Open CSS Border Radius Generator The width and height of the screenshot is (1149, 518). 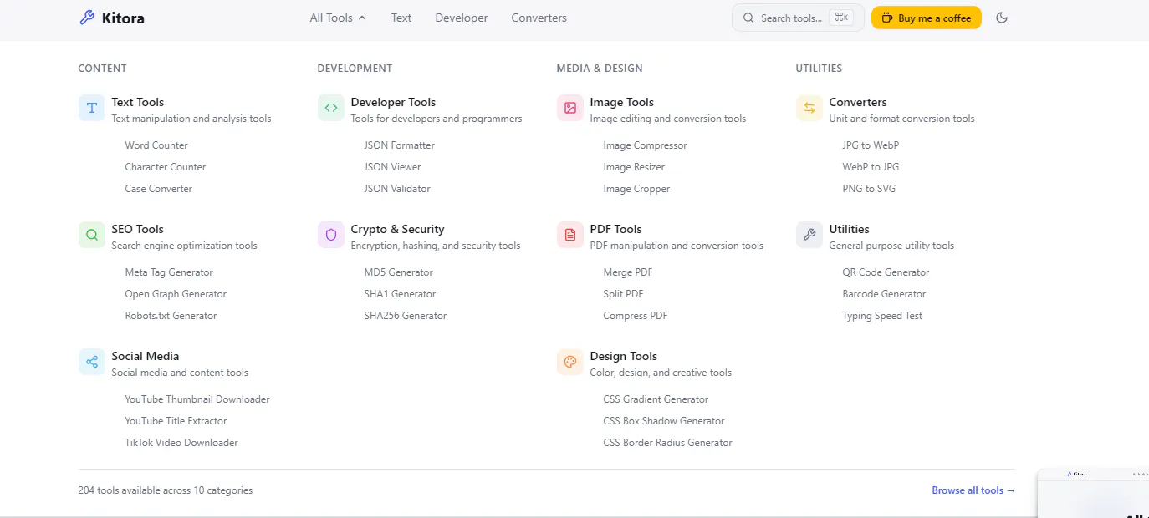tap(667, 443)
